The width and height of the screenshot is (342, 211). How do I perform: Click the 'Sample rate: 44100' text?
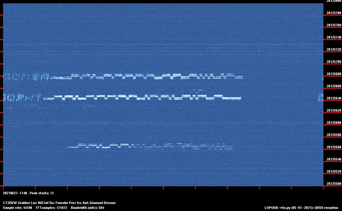pyautogui.click(x=17, y=208)
